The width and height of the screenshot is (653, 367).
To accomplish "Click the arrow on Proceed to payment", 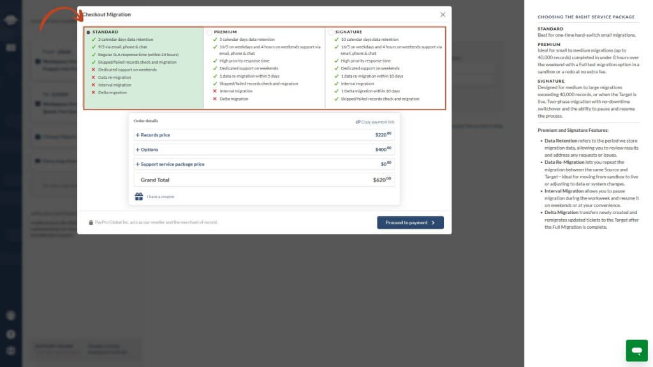I will click(x=433, y=223).
